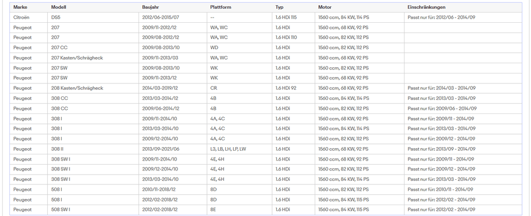The height and width of the screenshot is (216, 531).
Task: Click the Plattform column header
Action: click(240, 7)
